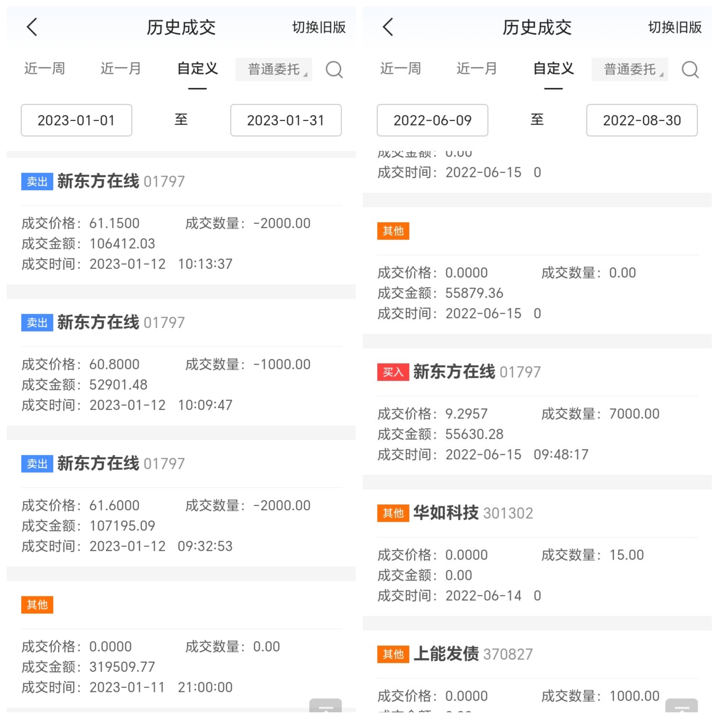Open the 上能发债 370827 record

click(x=537, y=671)
